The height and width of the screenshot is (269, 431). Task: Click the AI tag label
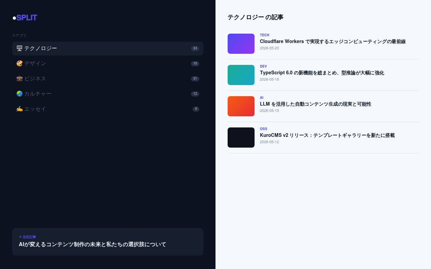pos(262,98)
